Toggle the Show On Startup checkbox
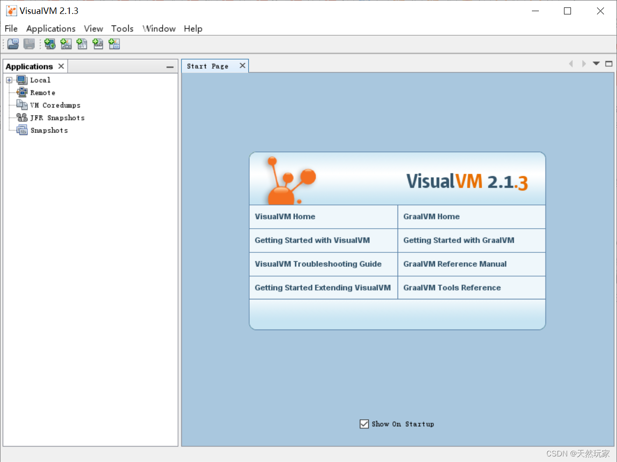This screenshot has width=617, height=462. coord(364,424)
